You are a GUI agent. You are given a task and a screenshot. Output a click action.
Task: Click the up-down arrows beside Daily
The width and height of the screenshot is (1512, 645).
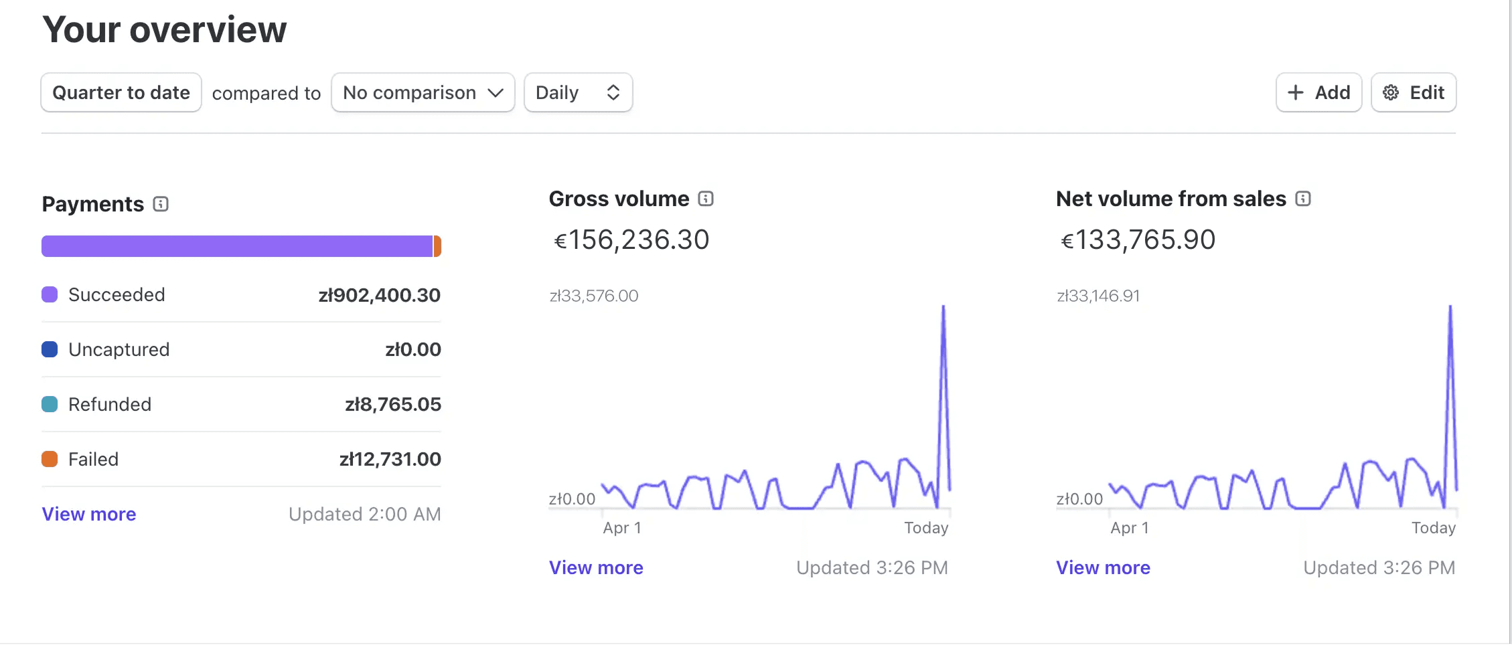click(x=613, y=92)
